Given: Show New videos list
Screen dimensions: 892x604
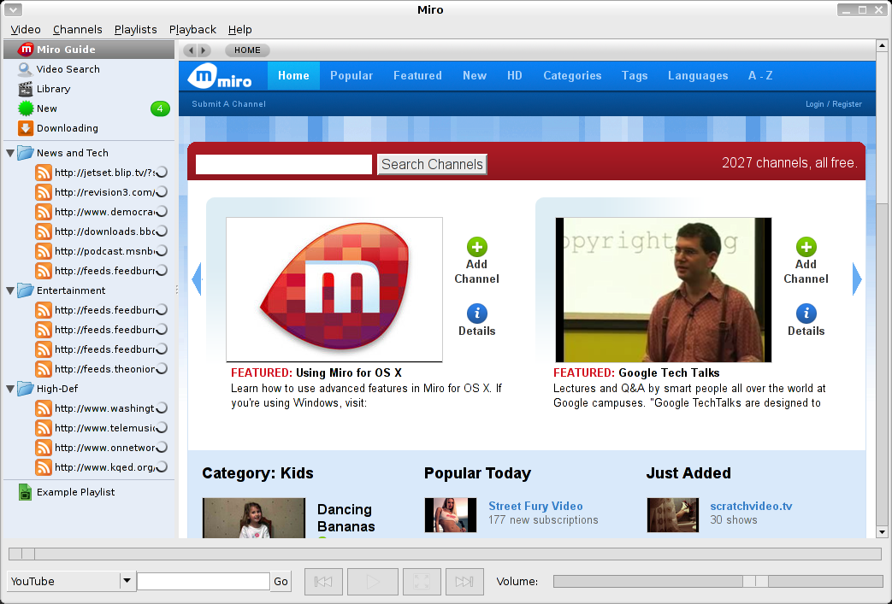Looking at the screenshot, I should click(89, 108).
